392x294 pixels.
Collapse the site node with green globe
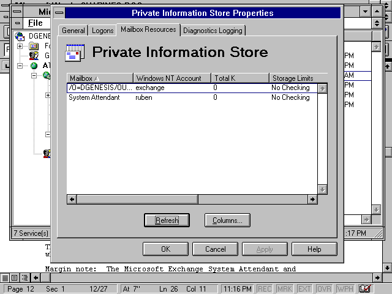coord(20,66)
